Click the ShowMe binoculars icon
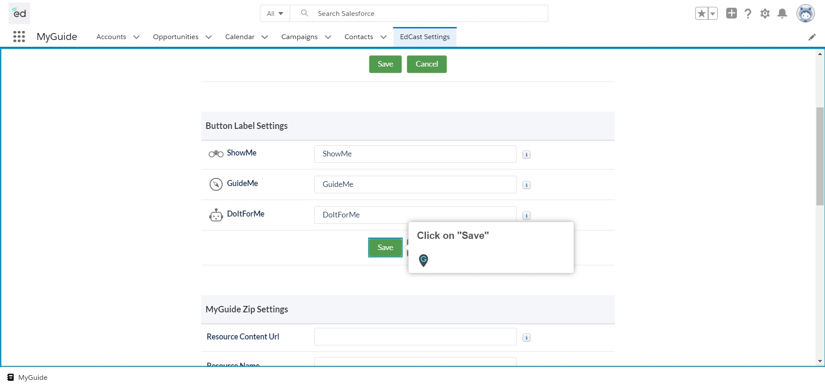This screenshot has height=388, width=825. 216,154
